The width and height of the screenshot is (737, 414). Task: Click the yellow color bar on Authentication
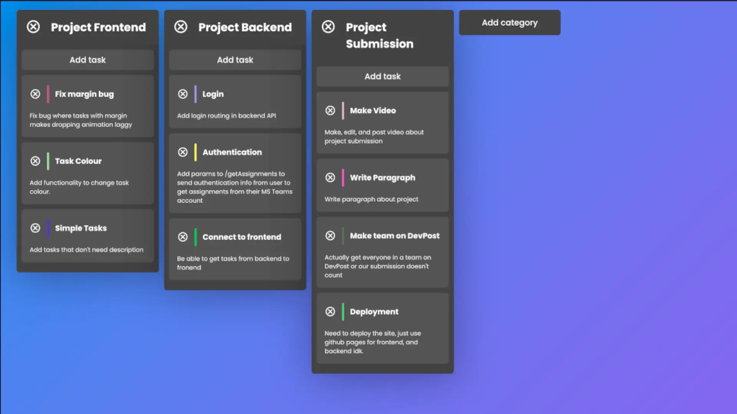click(x=196, y=152)
